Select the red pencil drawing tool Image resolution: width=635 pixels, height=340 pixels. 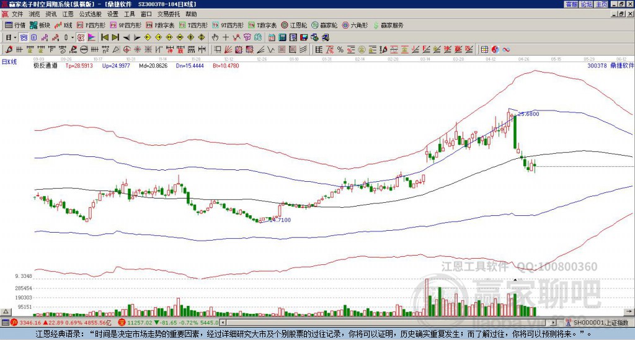point(9,50)
